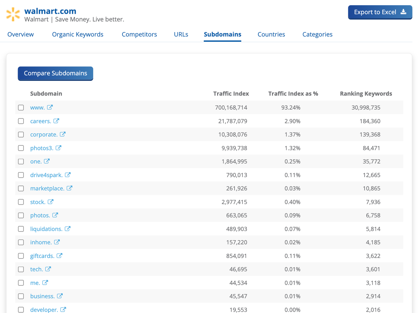Open external link icon next to careers.
Screen dimensions: 418x313
pos(56,121)
